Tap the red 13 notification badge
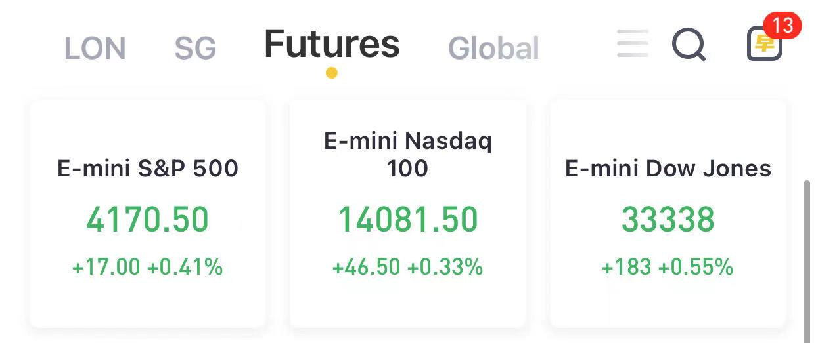The image size is (816, 343). [782, 26]
